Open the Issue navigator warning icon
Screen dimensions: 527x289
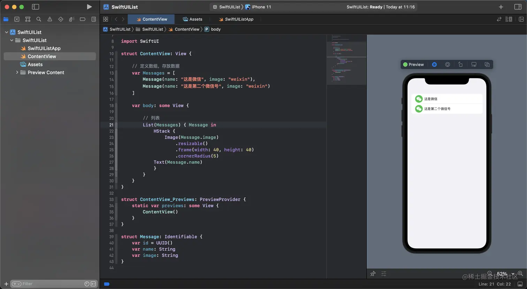tap(50, 19)
